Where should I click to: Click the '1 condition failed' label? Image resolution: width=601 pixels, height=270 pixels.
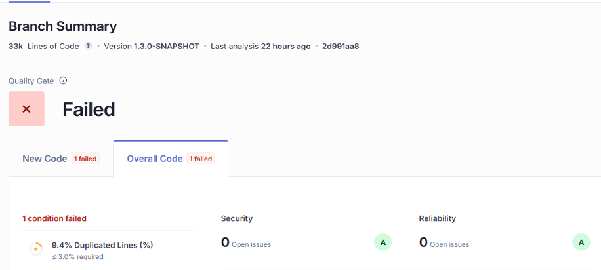pyautogui.click(x=54, y=218)
